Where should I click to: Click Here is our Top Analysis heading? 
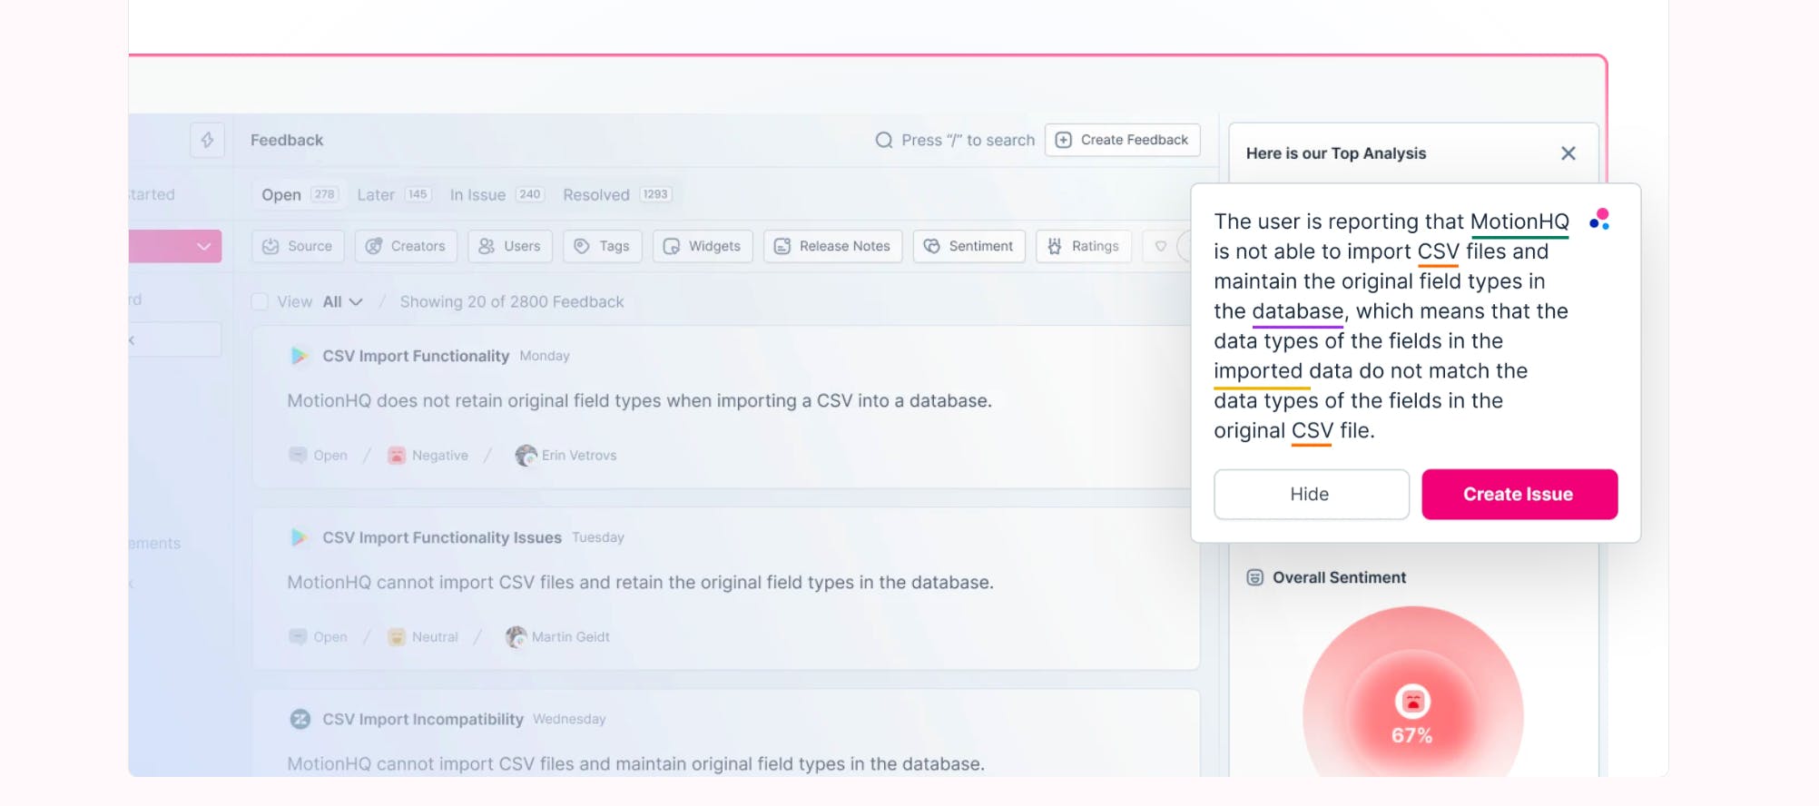pos(1336,153)
